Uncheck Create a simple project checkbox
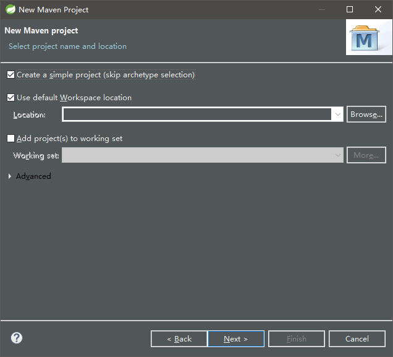 pyautogui.click(x=11, y=75)
